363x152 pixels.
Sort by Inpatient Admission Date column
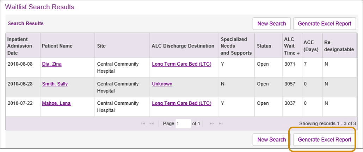tap(20, 46)
